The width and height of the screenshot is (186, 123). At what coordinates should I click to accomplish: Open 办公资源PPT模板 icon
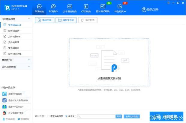[x=4, y=113]
